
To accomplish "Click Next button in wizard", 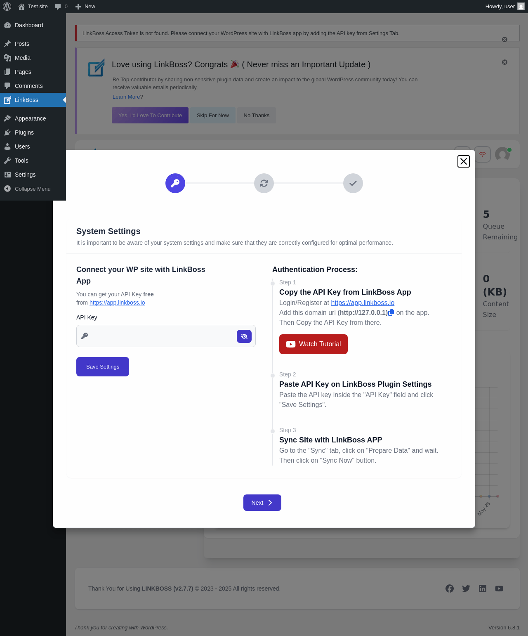I will (262, 503).
